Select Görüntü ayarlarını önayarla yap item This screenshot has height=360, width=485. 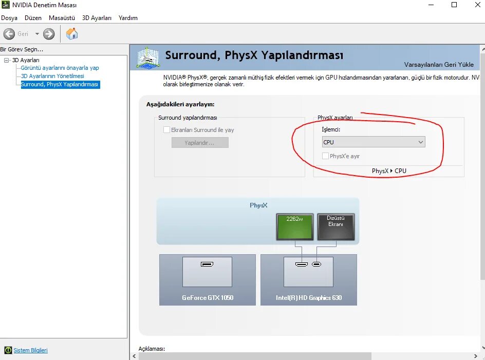[60, 68]
